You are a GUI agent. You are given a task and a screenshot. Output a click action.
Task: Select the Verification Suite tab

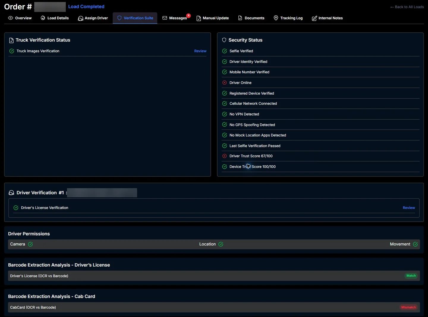(135, 18)
